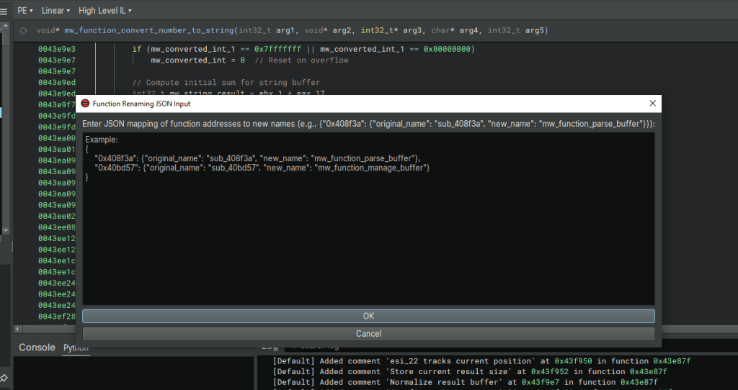
Task: Click the Binary Ninja icon in dialog title
Action: [85, 104]
